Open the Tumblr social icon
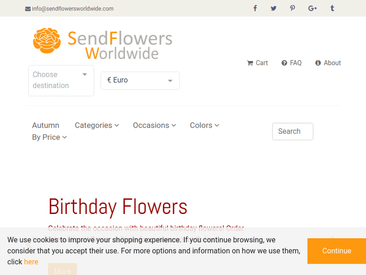 pos(332,8)
